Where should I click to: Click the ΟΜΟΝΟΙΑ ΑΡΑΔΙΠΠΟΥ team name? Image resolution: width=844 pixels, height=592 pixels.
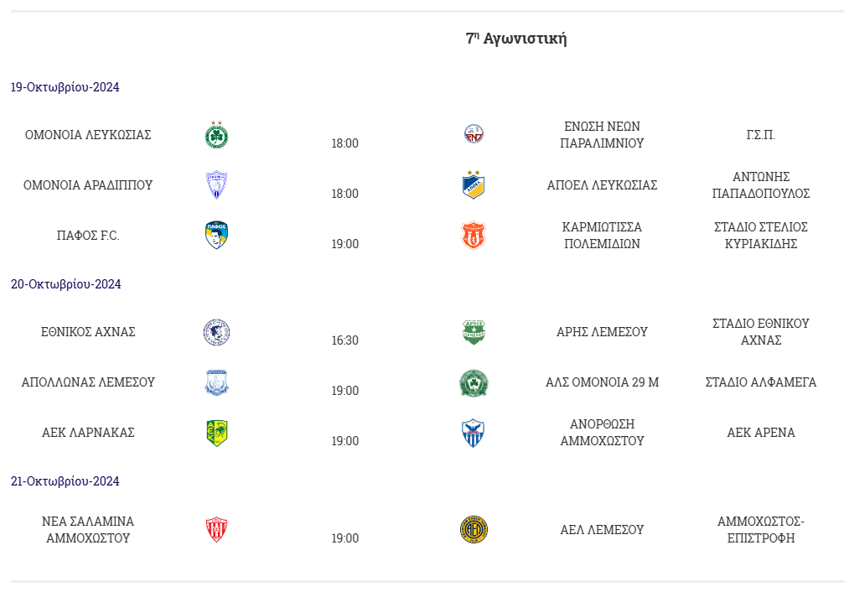[x=88, y=185]
